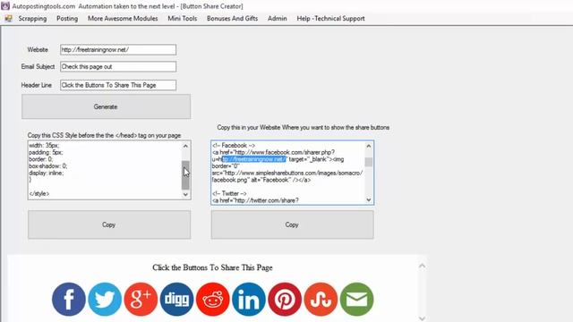573x322 pixels.
Task: Click the Digg share icon
Action: (x=177, y=299)
